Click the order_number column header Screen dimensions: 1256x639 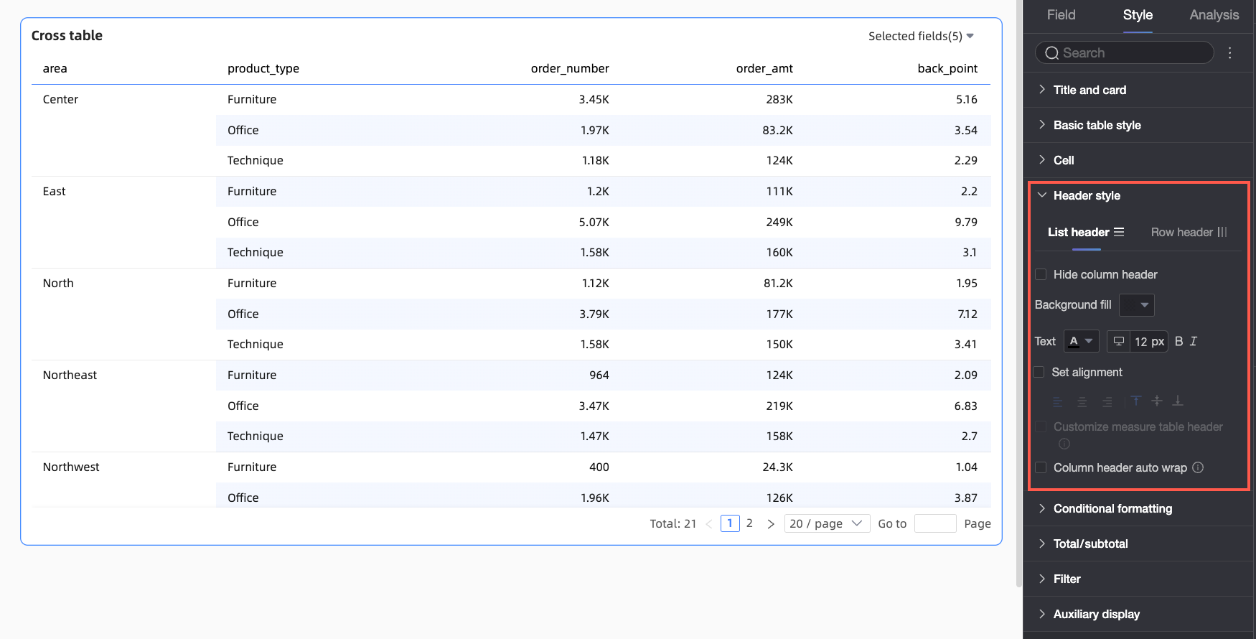click(570, 68)
